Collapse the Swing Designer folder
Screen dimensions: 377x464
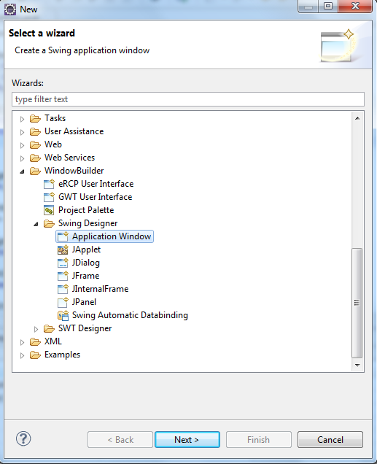[x=36, y=224]
